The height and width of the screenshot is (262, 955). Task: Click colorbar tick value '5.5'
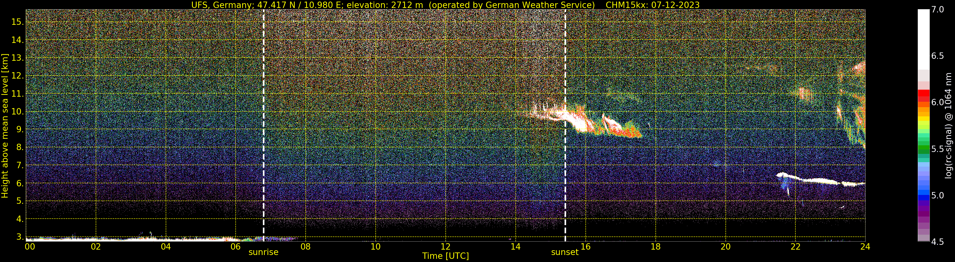click(937, 149)
